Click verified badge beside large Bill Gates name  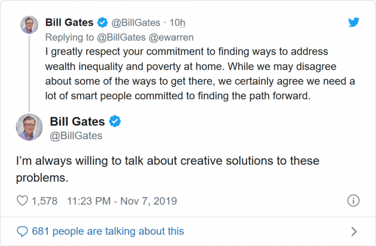coord(114,121)
